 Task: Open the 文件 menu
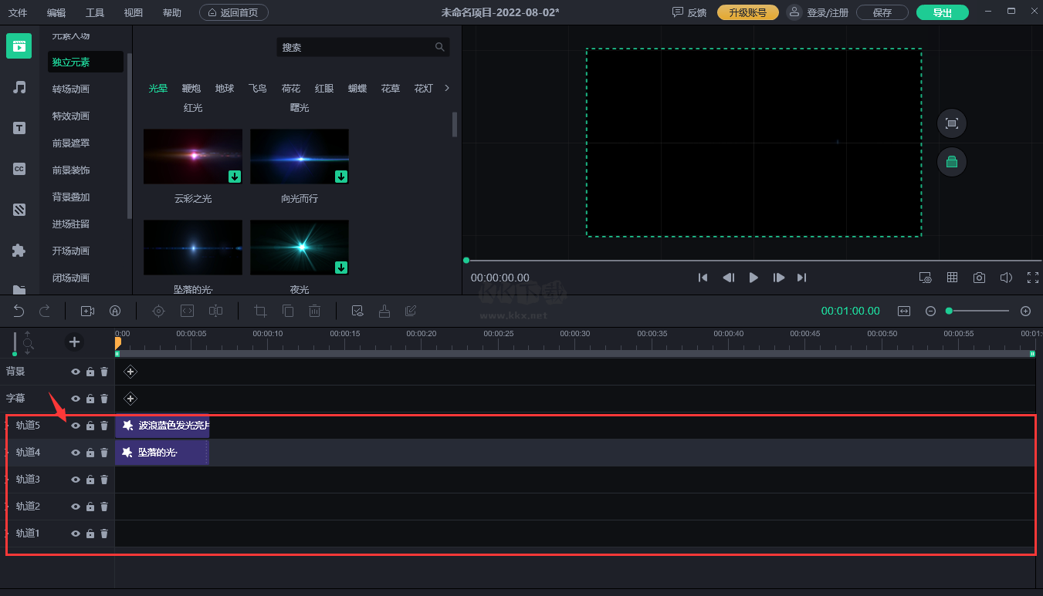pos(18,12)
